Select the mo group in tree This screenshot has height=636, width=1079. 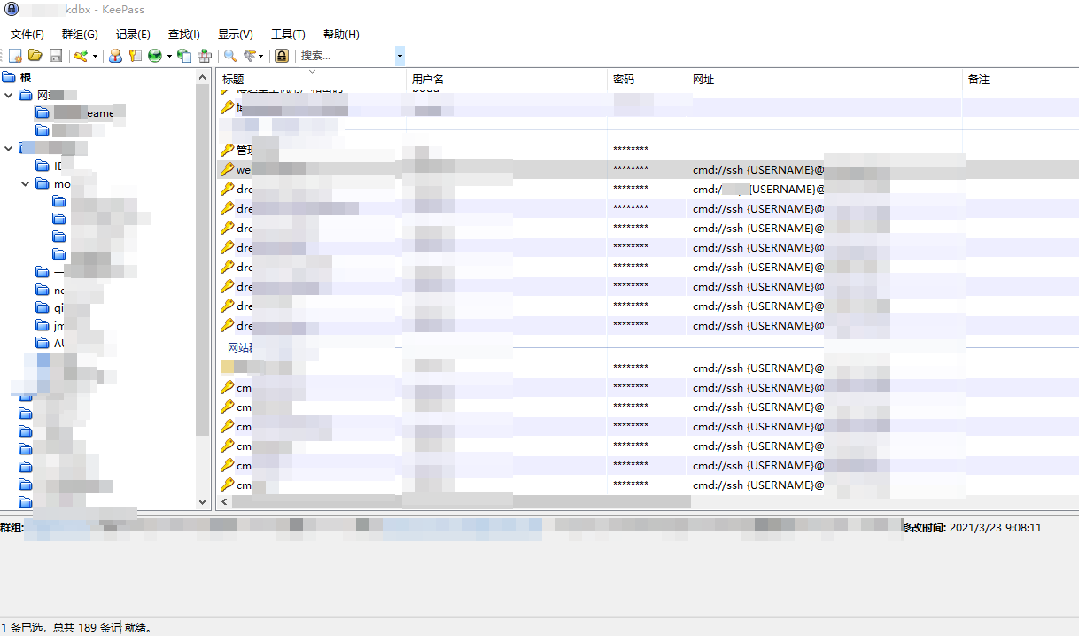(62, 184)
